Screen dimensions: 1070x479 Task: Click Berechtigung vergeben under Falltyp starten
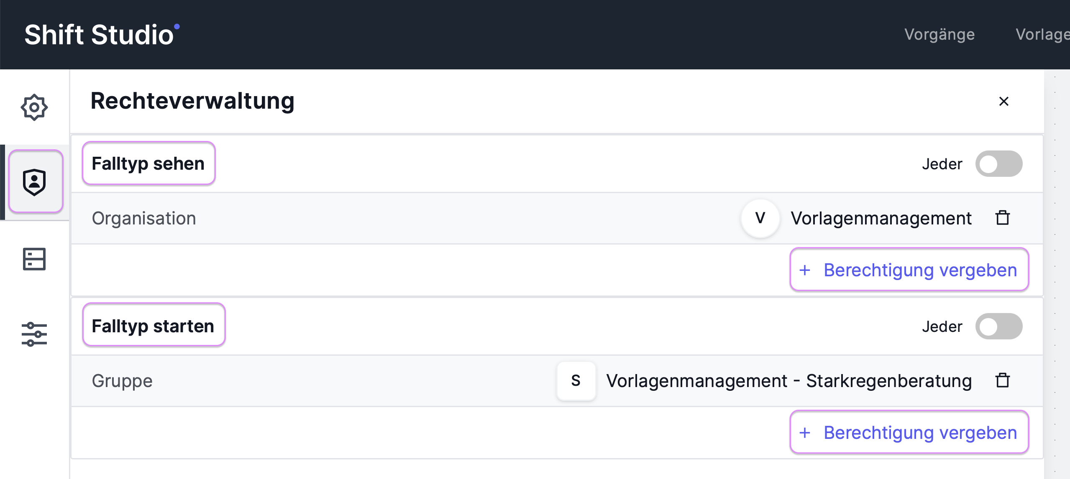coord(909,432)
